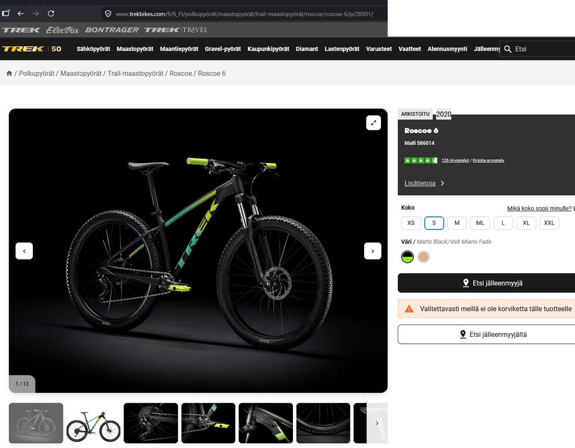Click Kirjoita arvostelu link

488,160
